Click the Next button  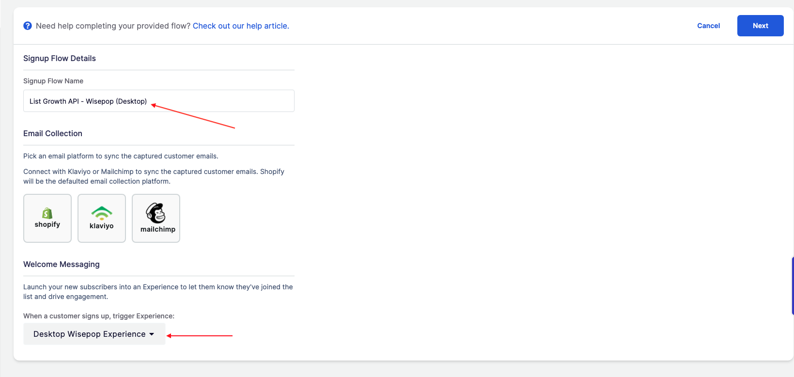[760, 25]
